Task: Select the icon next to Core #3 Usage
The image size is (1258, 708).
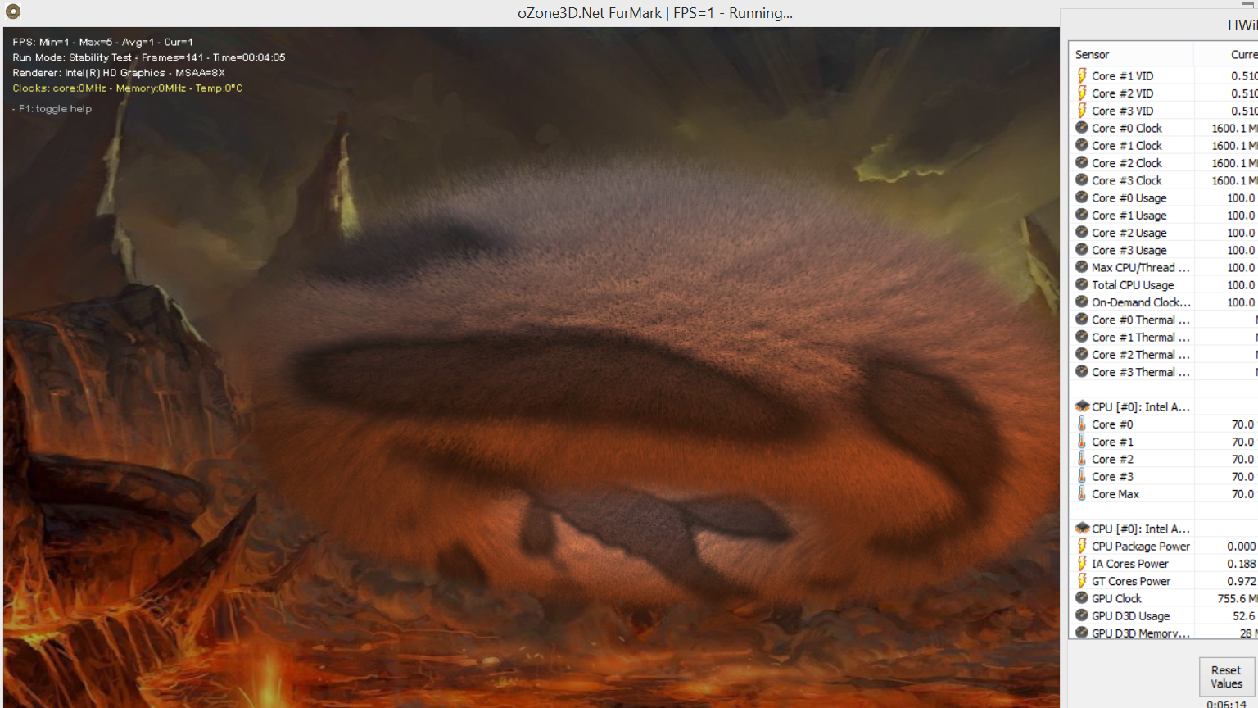Action: click(x=1082, y=250)
